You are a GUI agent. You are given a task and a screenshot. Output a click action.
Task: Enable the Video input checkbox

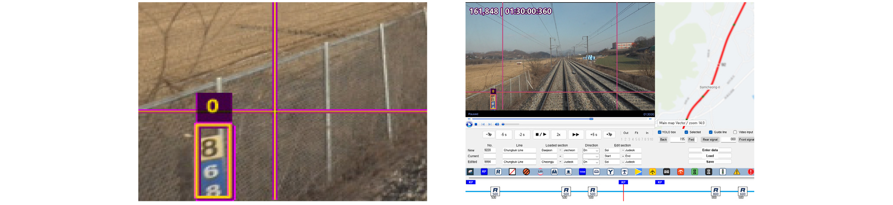(x=735, y=132)
